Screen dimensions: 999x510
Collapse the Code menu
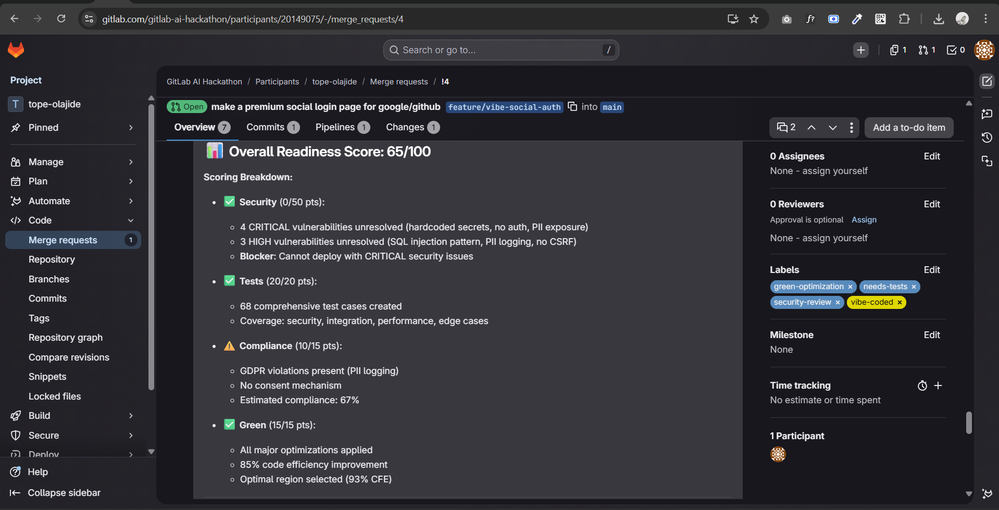[73, 220]
